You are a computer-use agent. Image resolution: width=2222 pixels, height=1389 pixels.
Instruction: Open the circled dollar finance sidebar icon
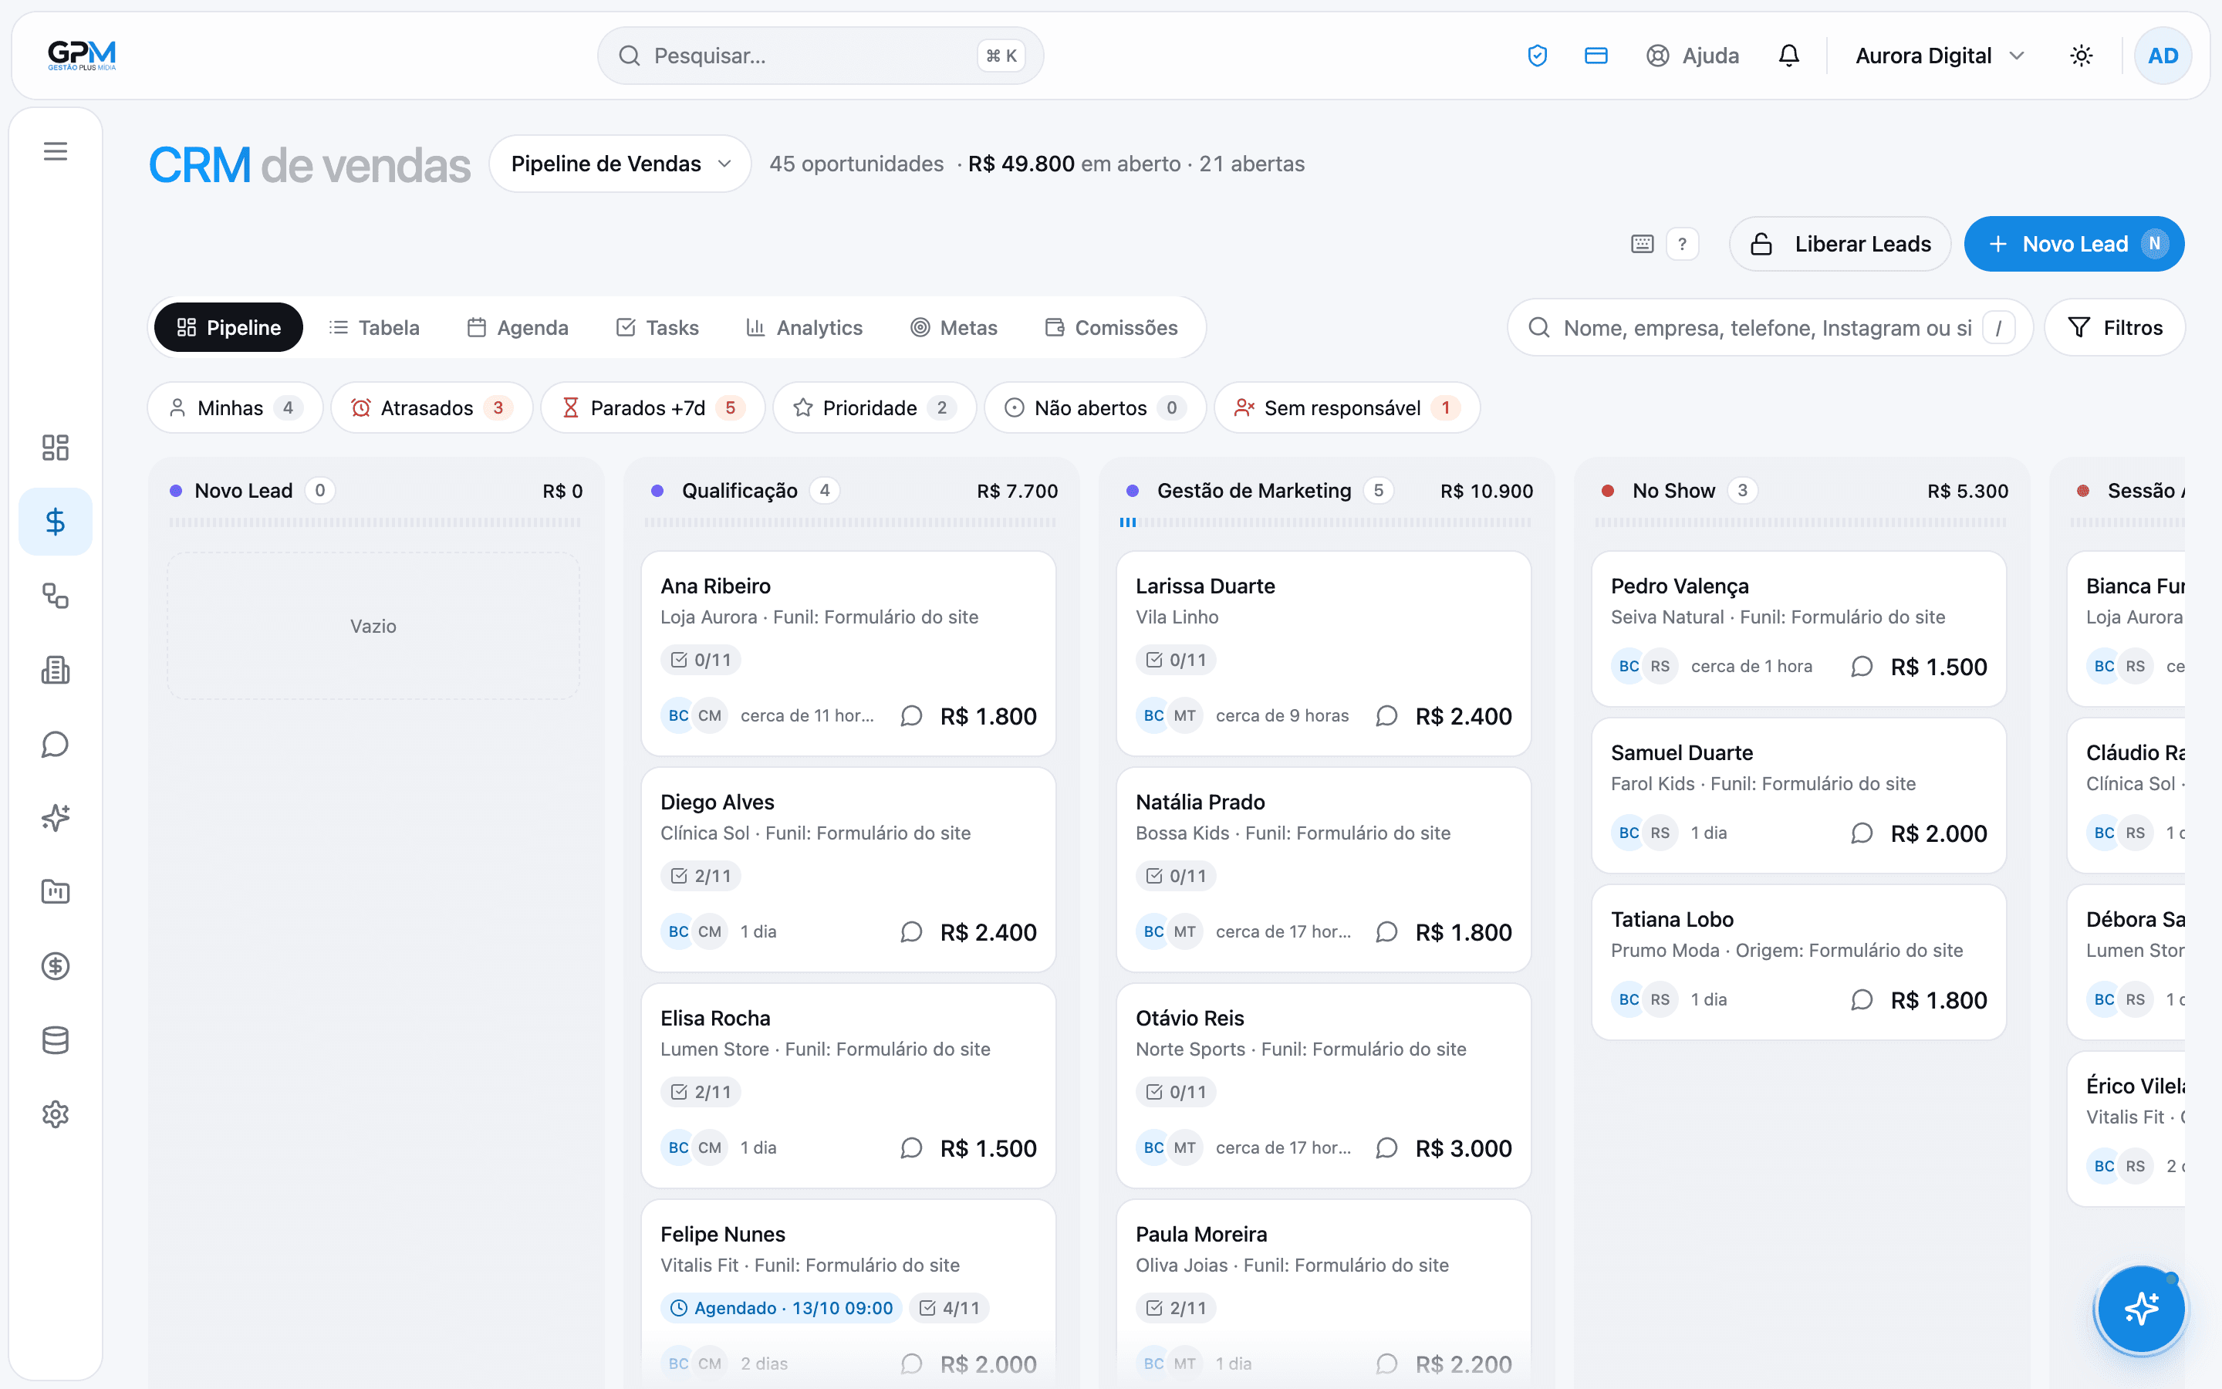[x=55, y=965]
